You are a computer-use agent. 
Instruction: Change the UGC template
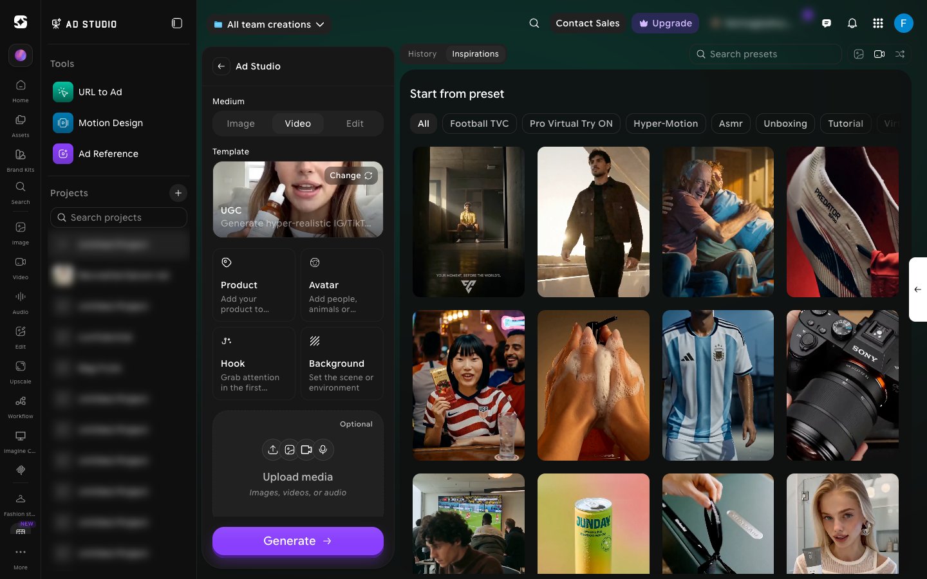(351, 176)
